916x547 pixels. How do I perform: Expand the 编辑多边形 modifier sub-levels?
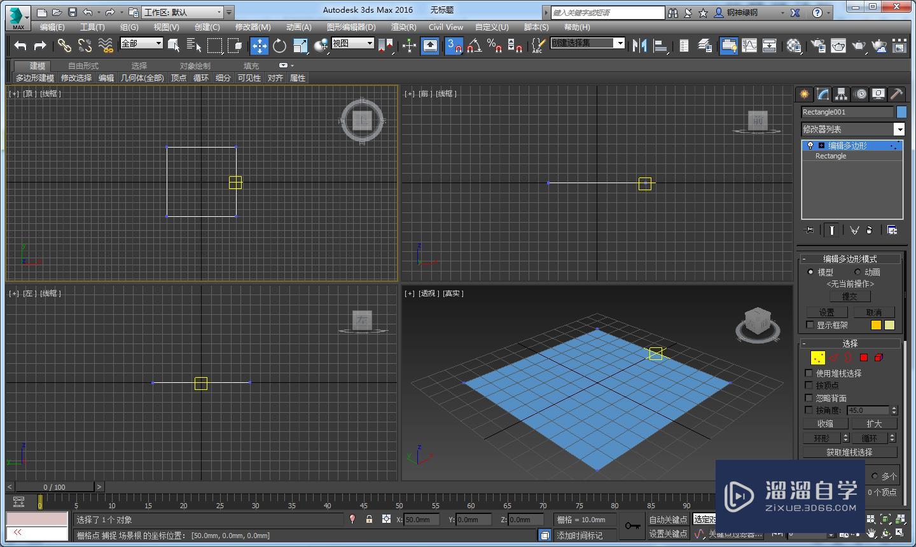(821, 146)
